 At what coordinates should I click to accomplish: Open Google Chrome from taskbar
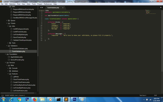(19, 99)
